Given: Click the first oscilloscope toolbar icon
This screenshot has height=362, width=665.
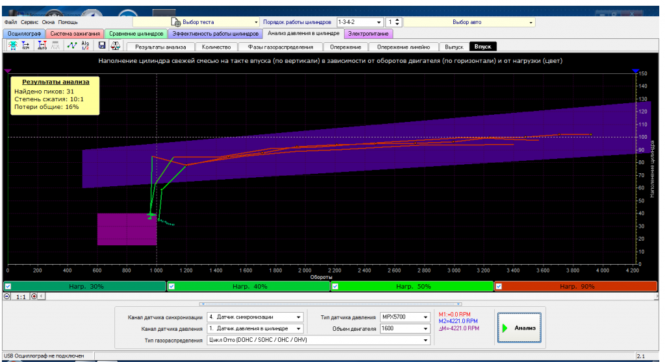Looking at the screenshot, I should click(13, 45).
